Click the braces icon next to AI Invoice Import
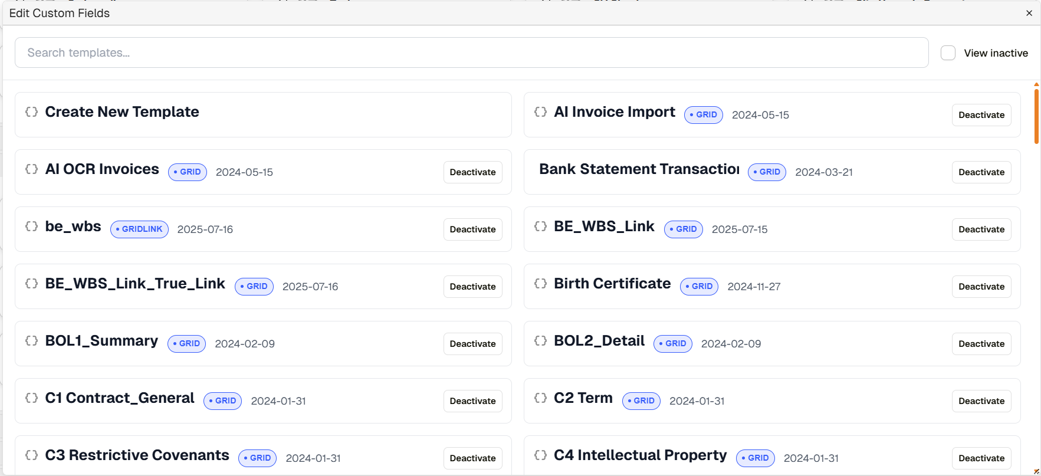This screenshot has width=1041, height=476. [x=540, y=112]
